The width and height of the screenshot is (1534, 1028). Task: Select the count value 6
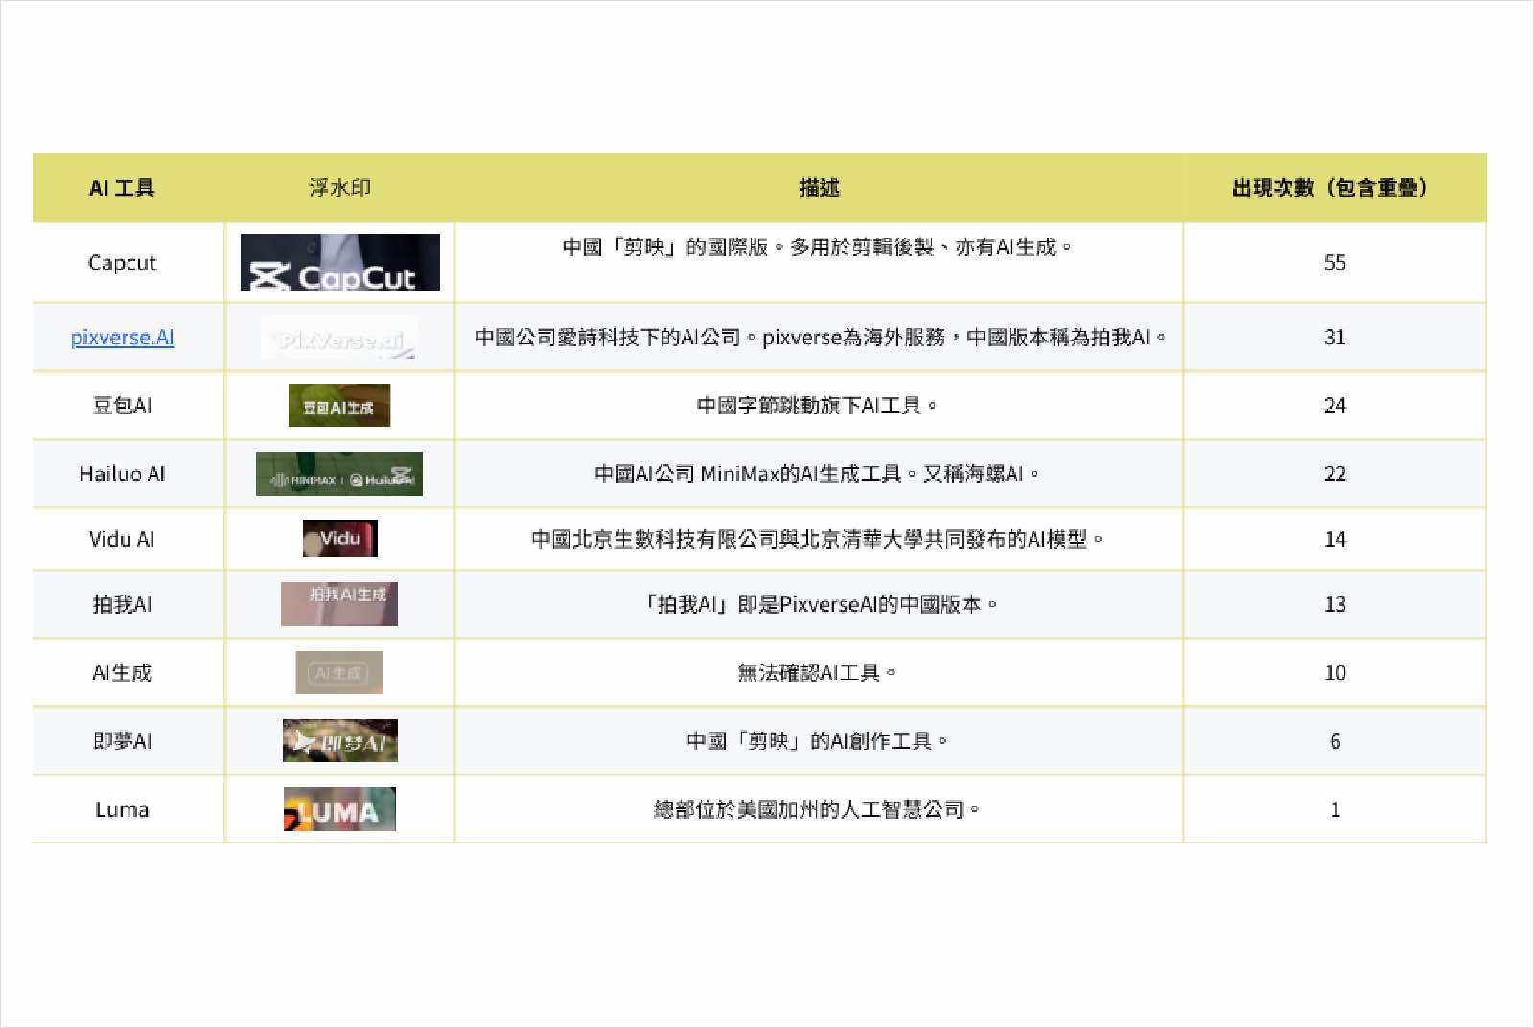(1335, 741)
